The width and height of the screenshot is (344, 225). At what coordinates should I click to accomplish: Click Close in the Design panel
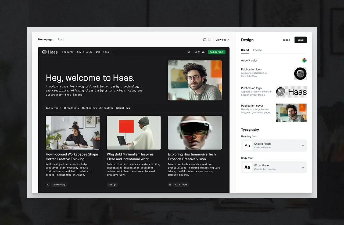(286, 40)
